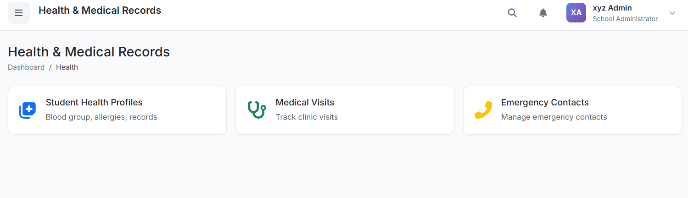The width and height of the screenshot is (688, 198).
Task: Open the notifications bell
Action: 543,13
